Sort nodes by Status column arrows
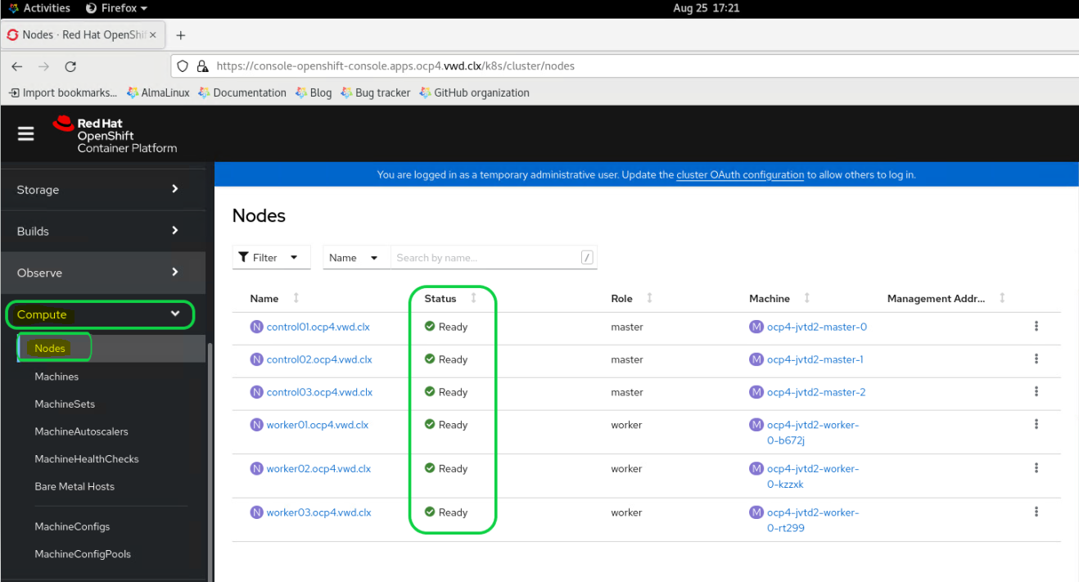The width and height of the screenshot is (1079, 582). pos(473,298)
